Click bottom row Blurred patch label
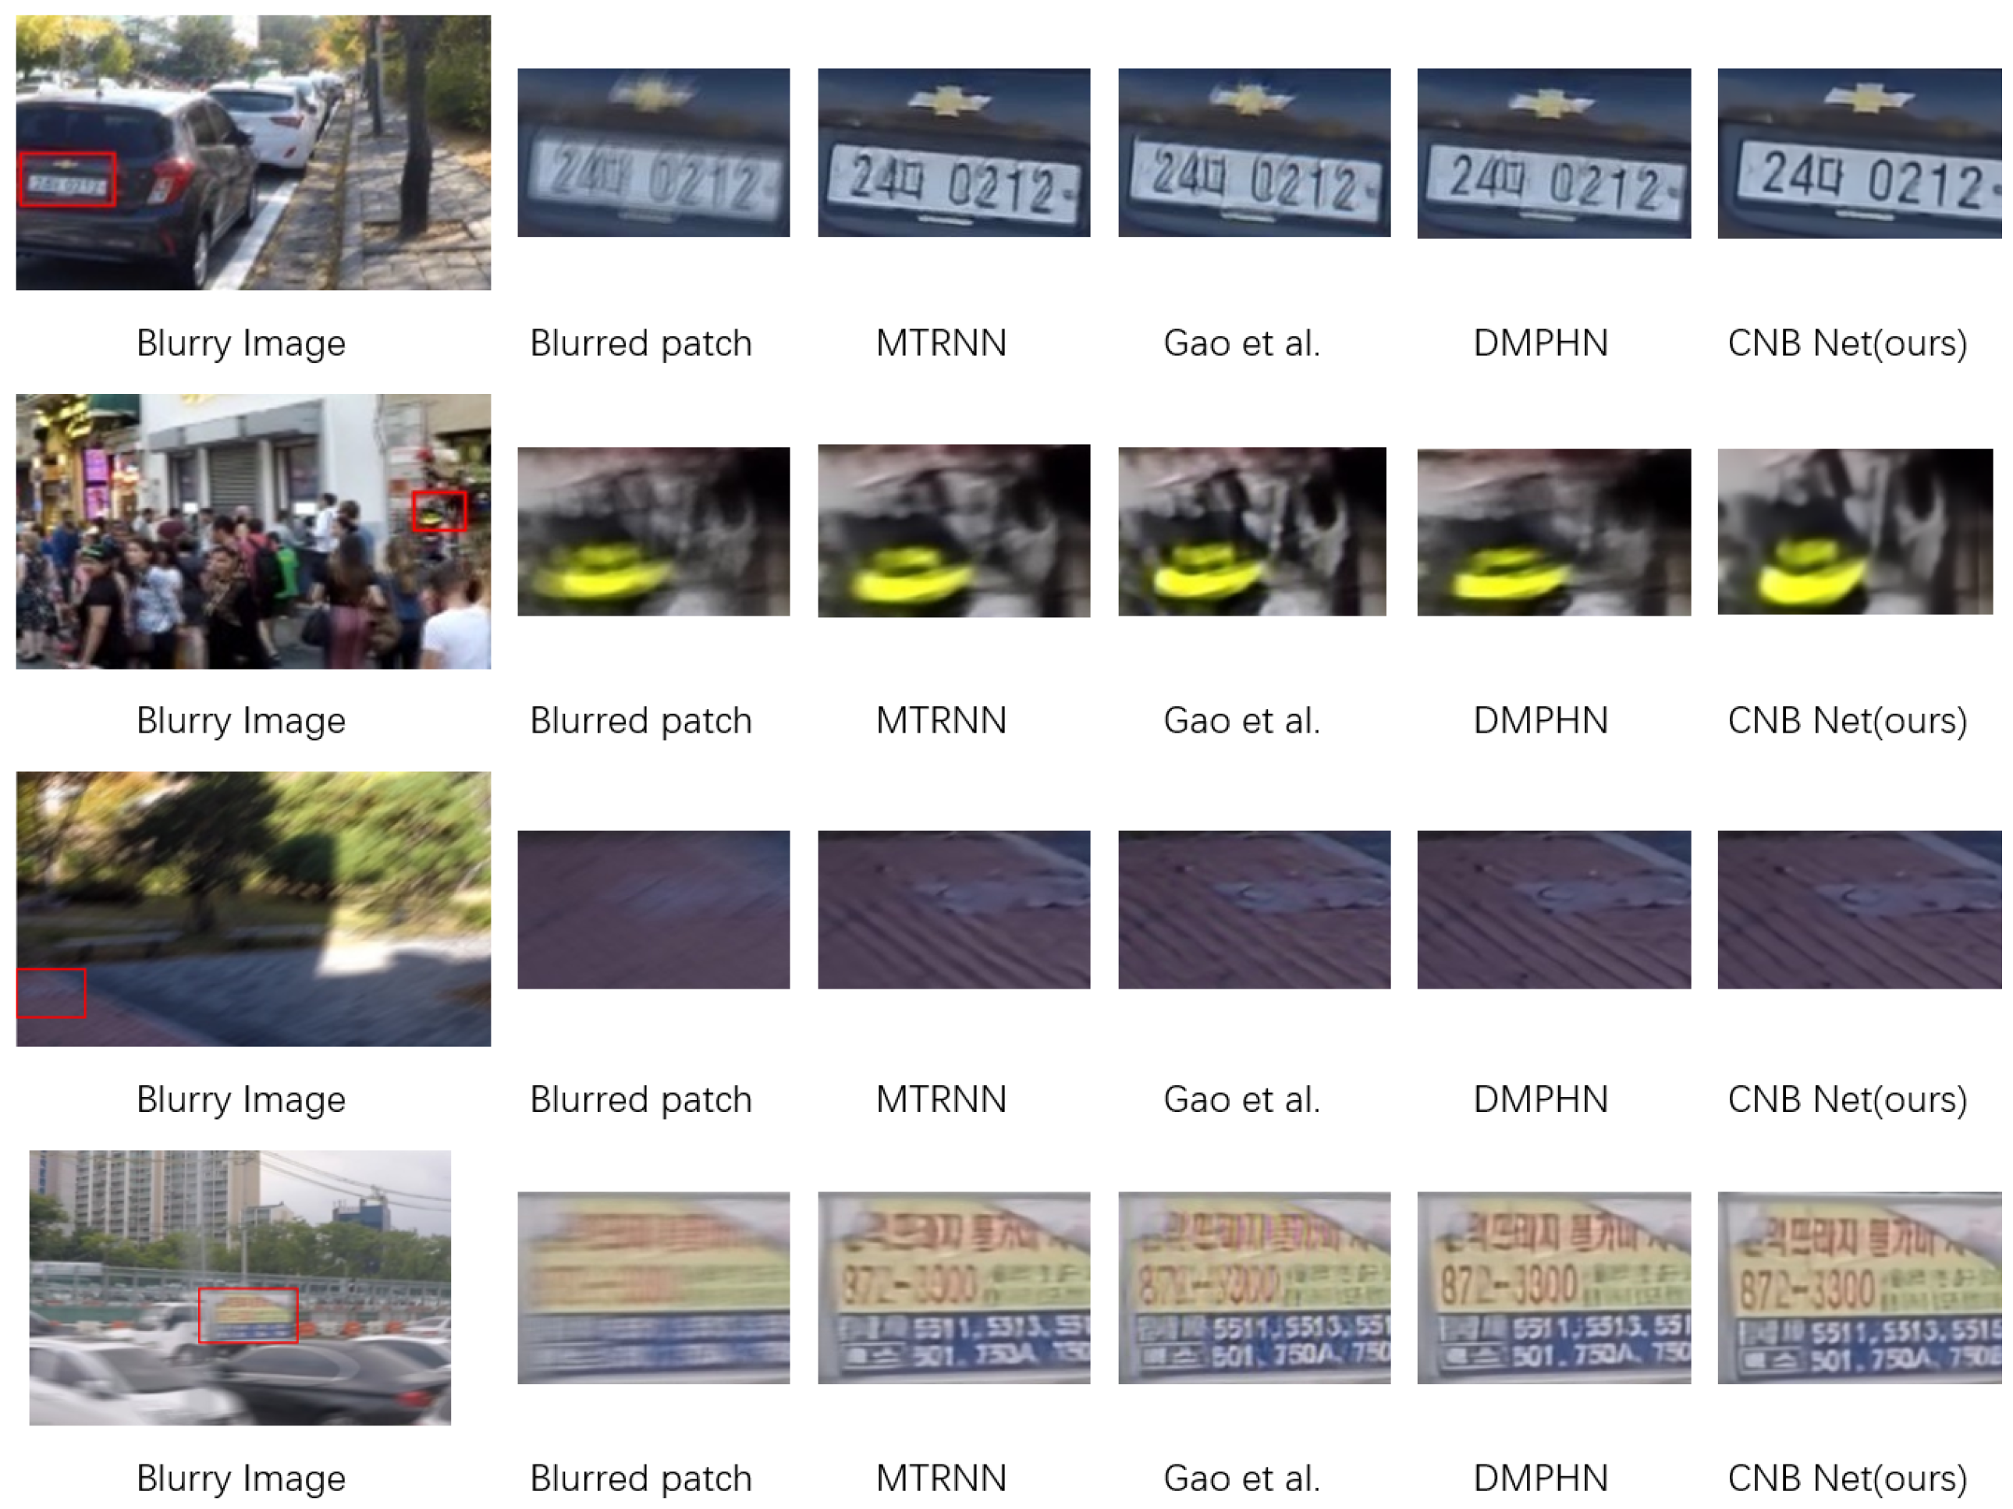2013x1509 pixels. [641, 1478]
